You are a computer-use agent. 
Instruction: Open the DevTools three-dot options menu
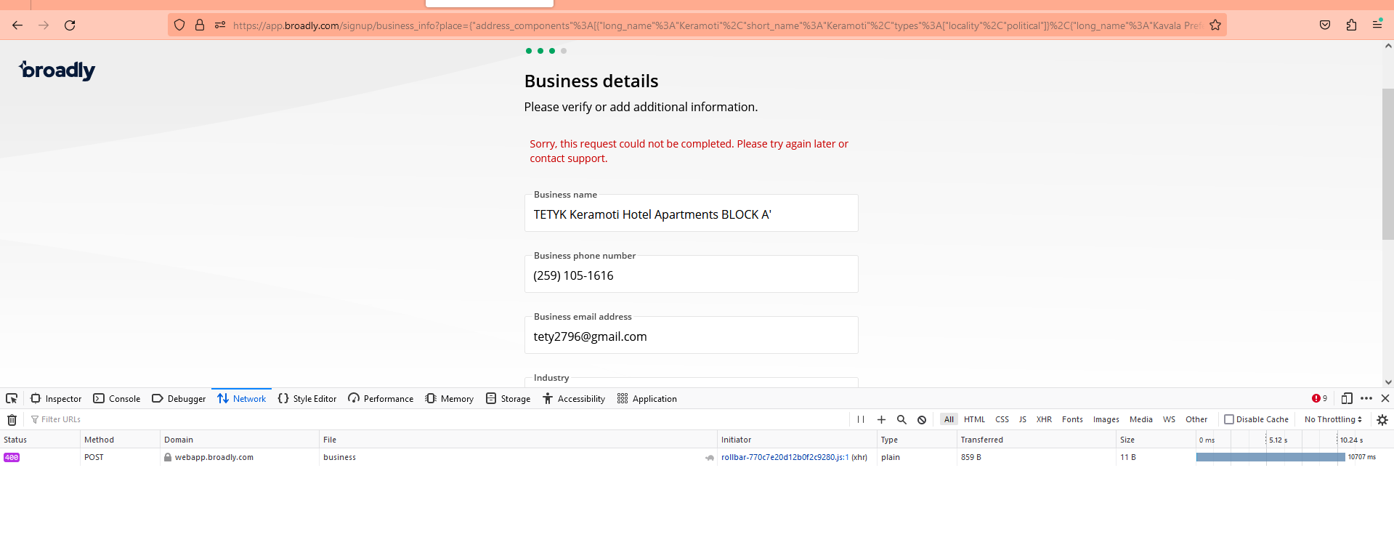[1366, 398]
